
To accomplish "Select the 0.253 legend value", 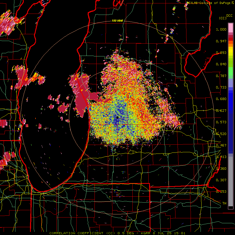I will 221,192.
